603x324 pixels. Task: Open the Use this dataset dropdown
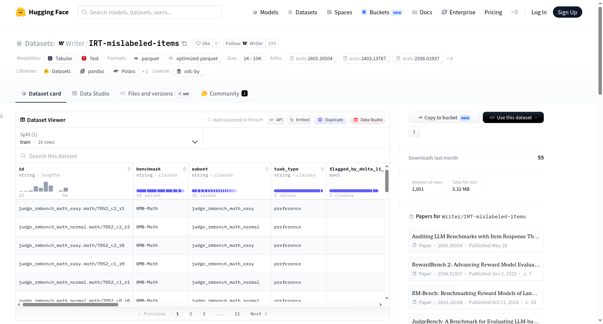[513, 117]
